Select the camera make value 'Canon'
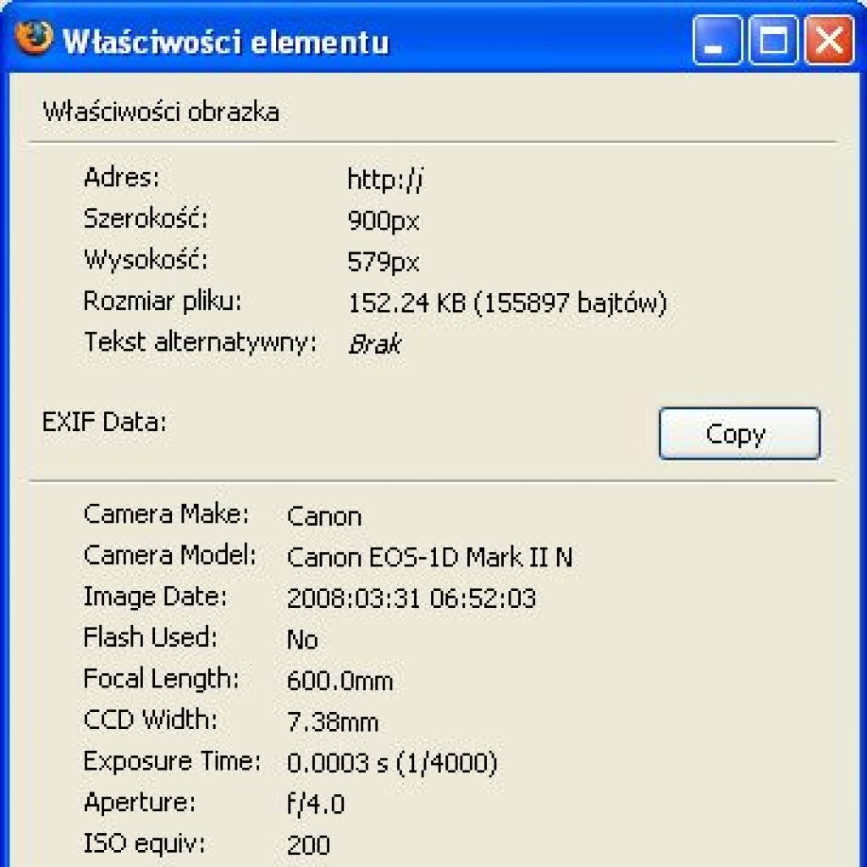 point(324,516)
